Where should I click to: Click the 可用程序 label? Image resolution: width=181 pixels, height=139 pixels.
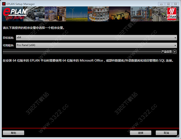click(8, 46)
